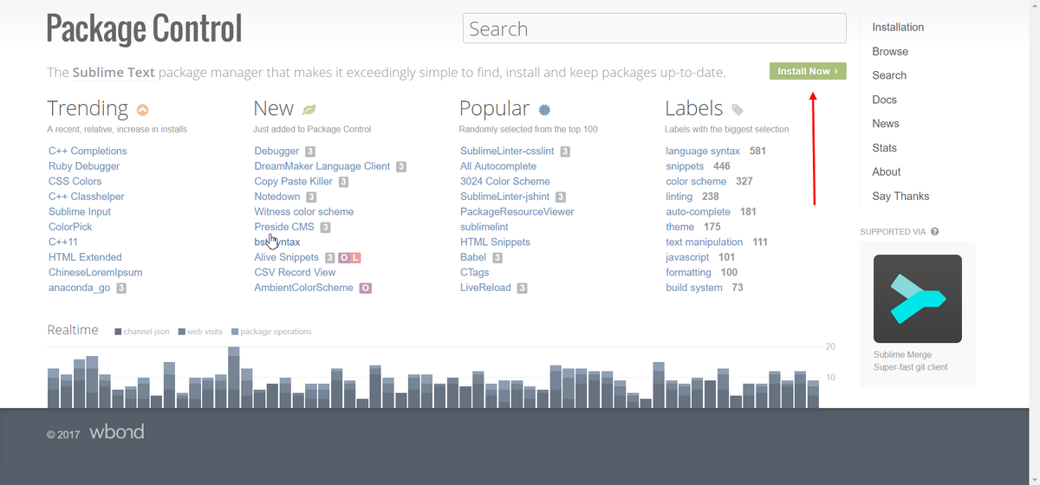
Task: Browse the build system label
Action: [694, 288]
